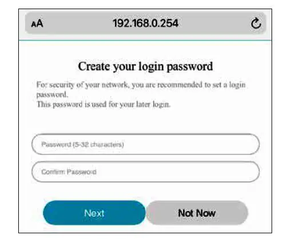Viewport: 287px width, 239px height.
Task: Click the word 'password' in the heading
Action: (190, 67)
